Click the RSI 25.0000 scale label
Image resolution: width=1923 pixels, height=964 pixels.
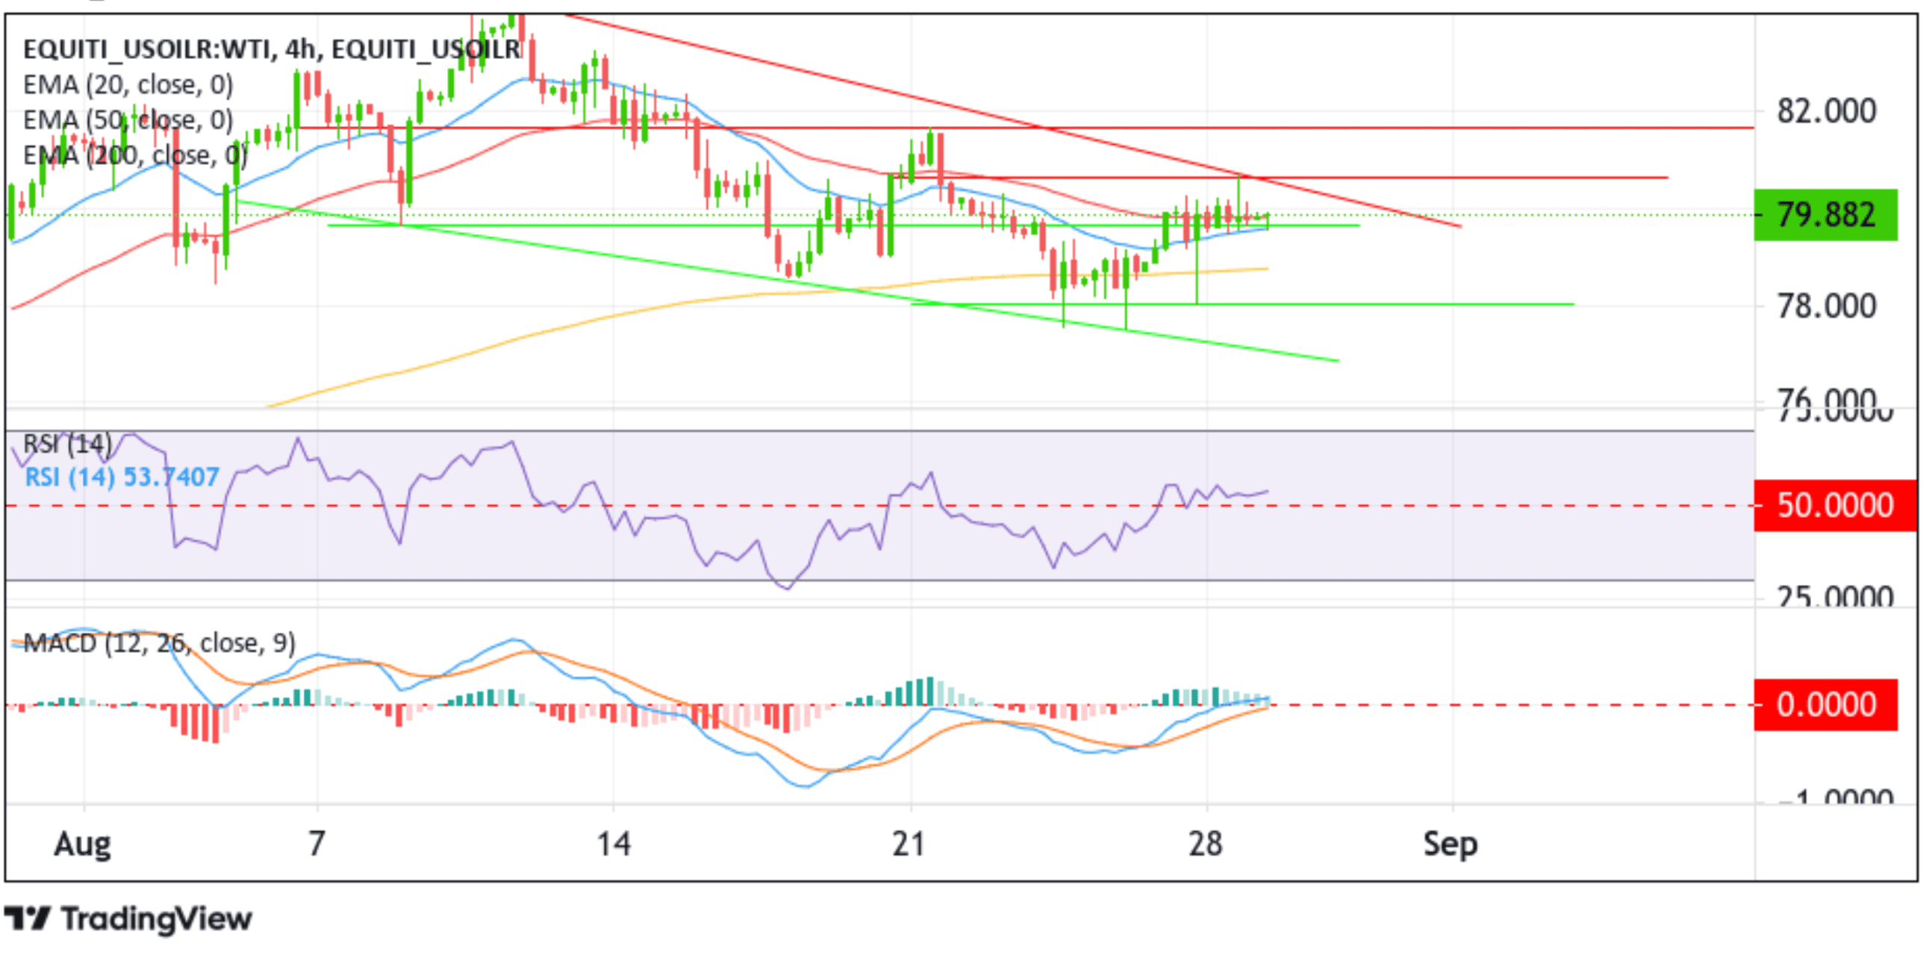click(1835, 595)
